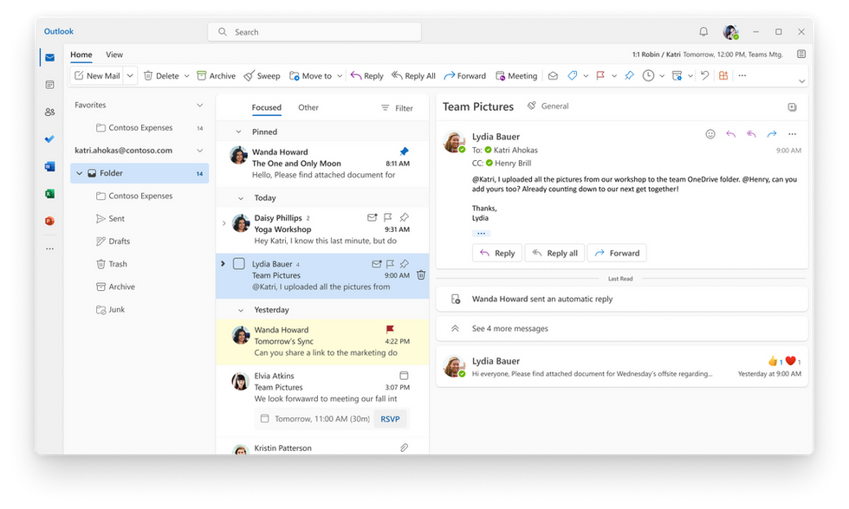The height and width of the screenshot is (509, 849).
Task: Launch Word from the sidebar
Action: pos(50,166)
